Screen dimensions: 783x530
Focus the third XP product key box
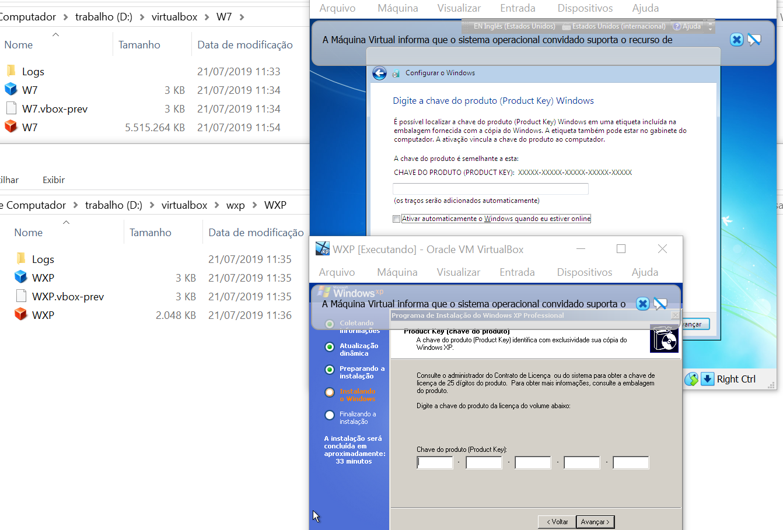coord(533,462)
